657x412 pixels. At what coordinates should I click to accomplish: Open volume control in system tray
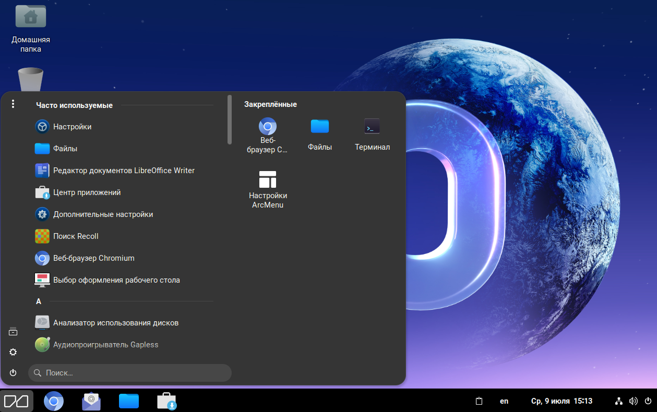[634, 401]
